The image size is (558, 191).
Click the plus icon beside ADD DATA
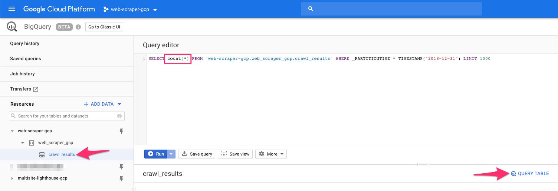click(86, 104)
